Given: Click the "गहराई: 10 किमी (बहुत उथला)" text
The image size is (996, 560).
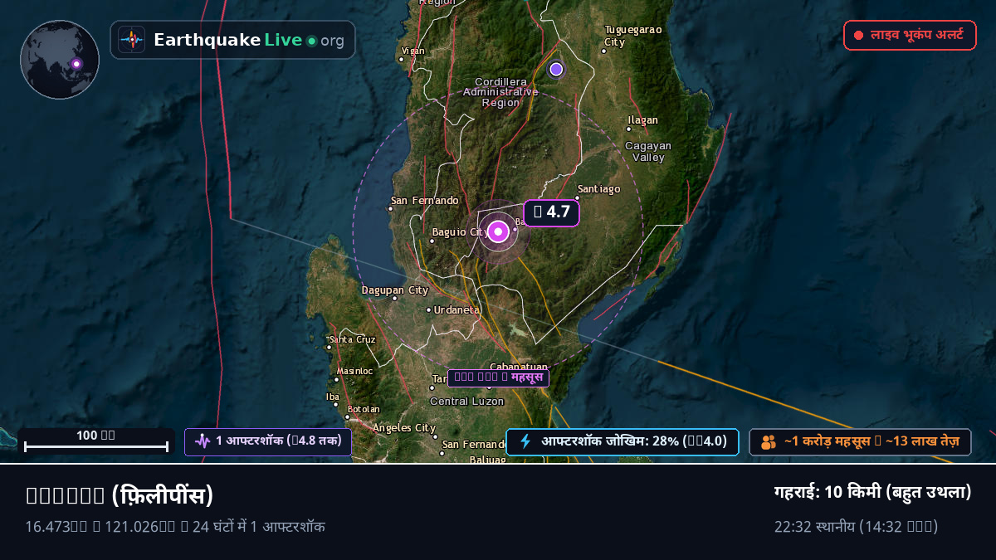Looking at the screenshot, I should point(872,492).
